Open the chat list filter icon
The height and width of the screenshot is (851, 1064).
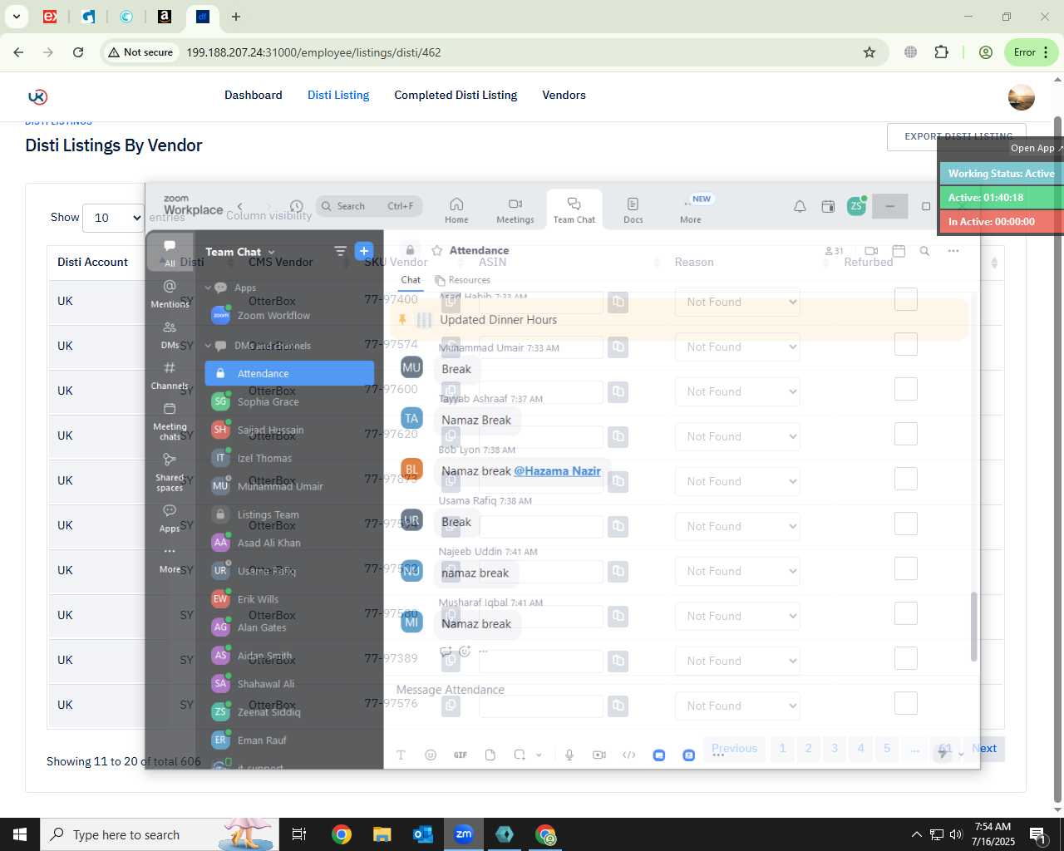pyautogui.click(x=340, y=251)
